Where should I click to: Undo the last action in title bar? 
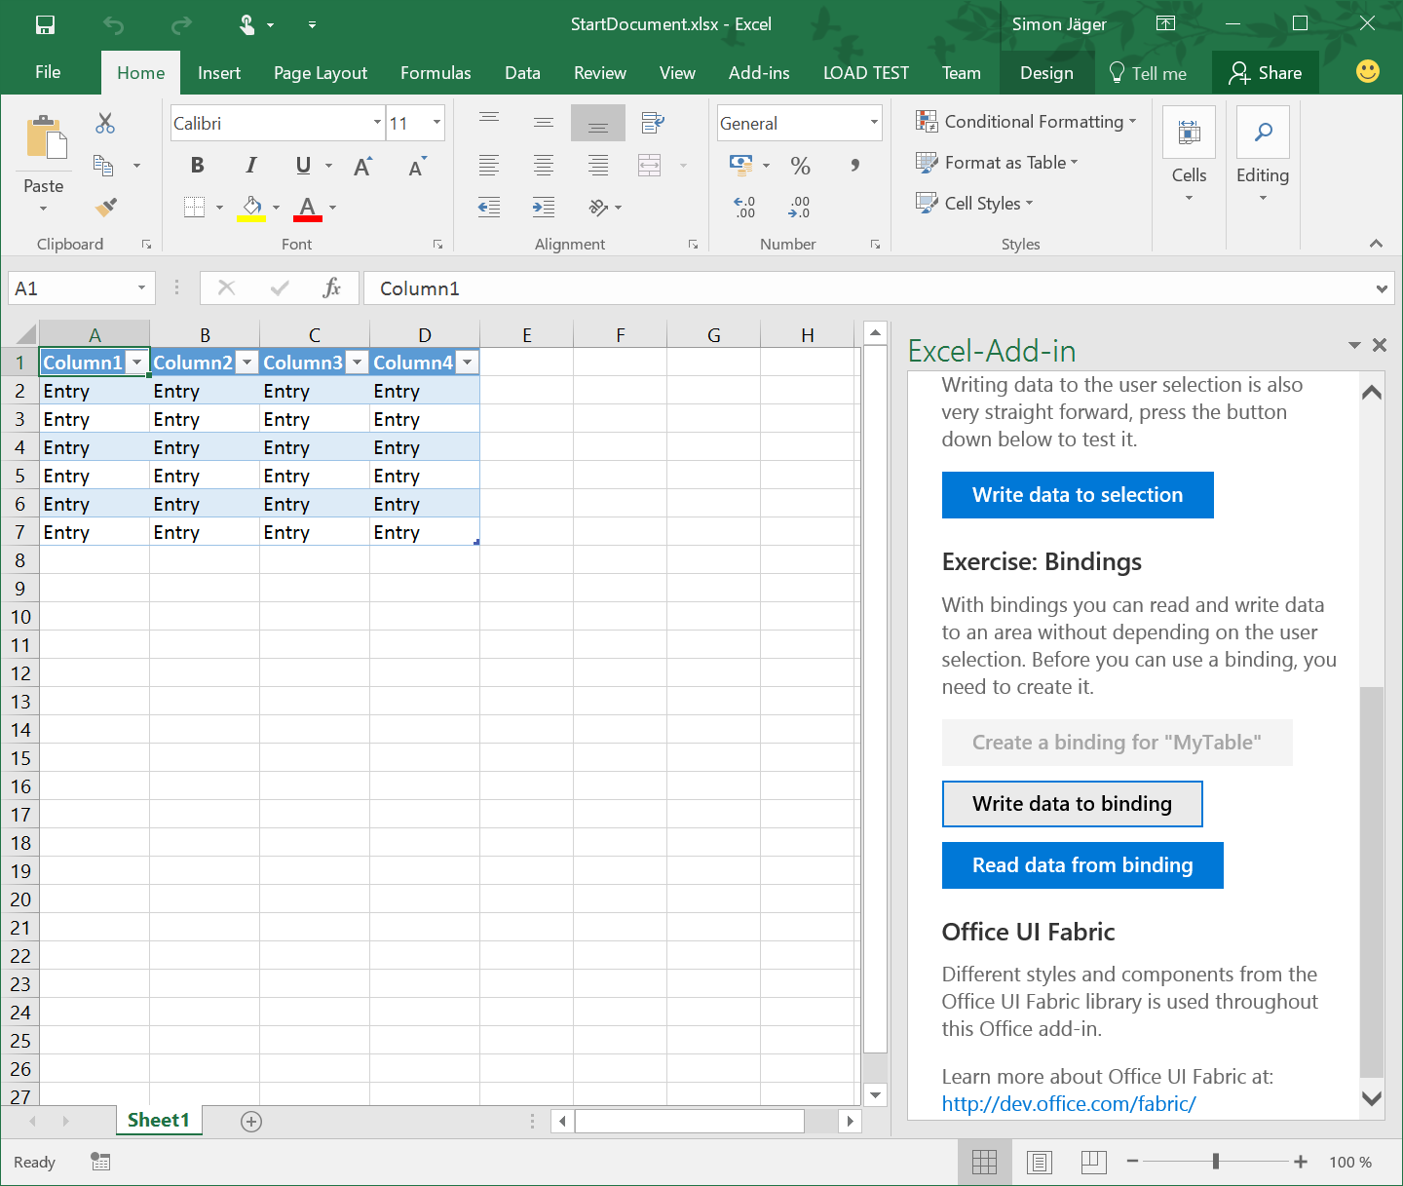pyautogui.click(x=114, y=24)
